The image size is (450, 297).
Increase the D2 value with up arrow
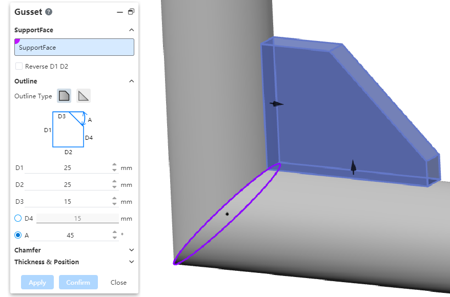coord(114,182)
